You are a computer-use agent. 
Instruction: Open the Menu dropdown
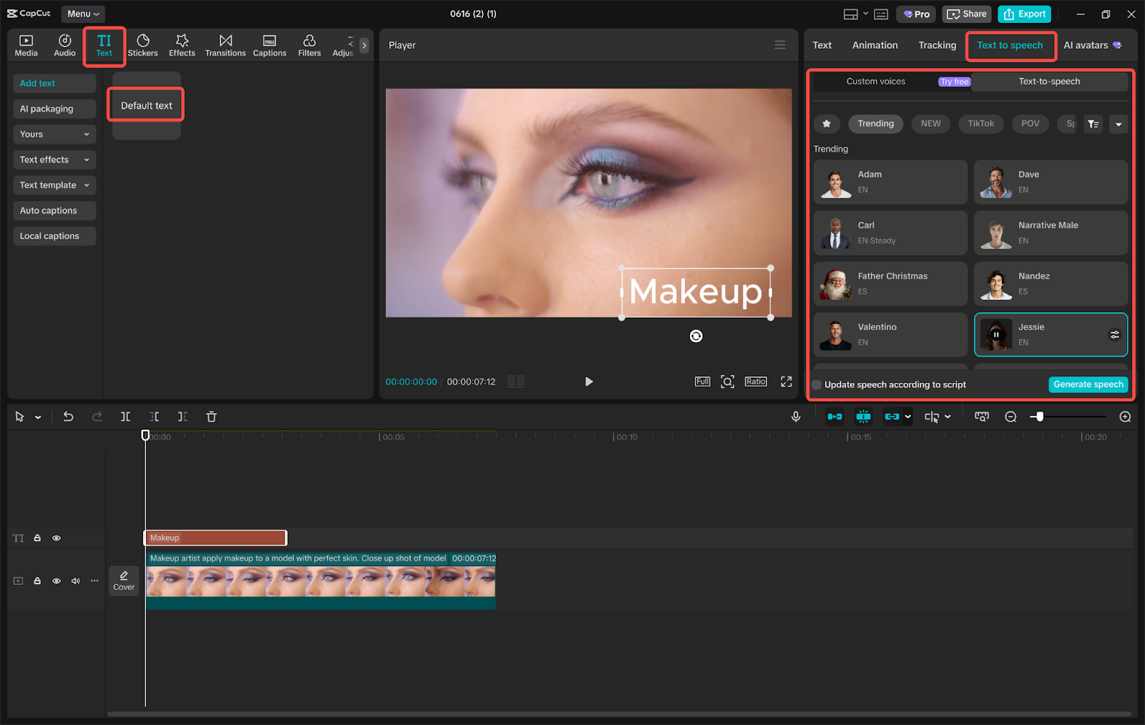pyautogui.click(x=83, y=14)
